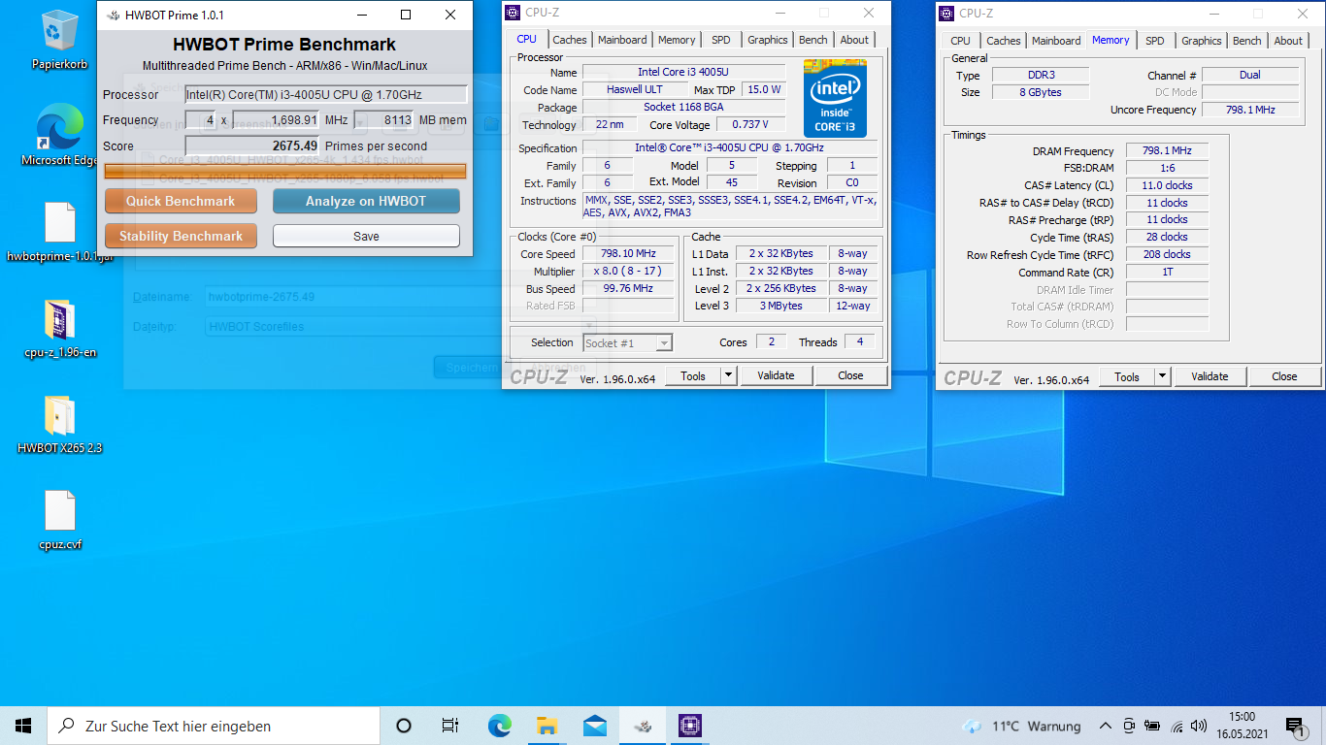Click the Level 3 cache value 3 MBytes
Image resolution: width=1326 pixels, height=745 pixels.
781,306
